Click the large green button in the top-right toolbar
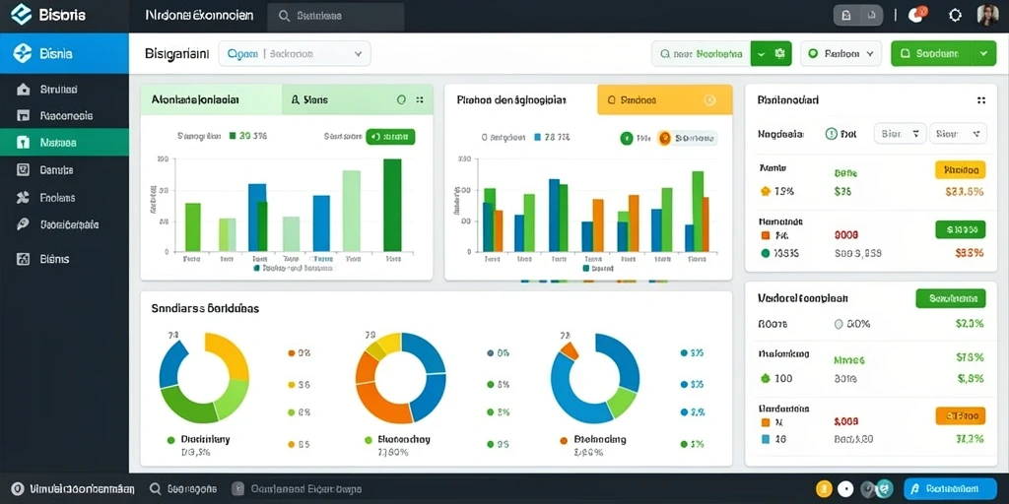Screen dimensions: 1009x504 [x=943, y=54]
